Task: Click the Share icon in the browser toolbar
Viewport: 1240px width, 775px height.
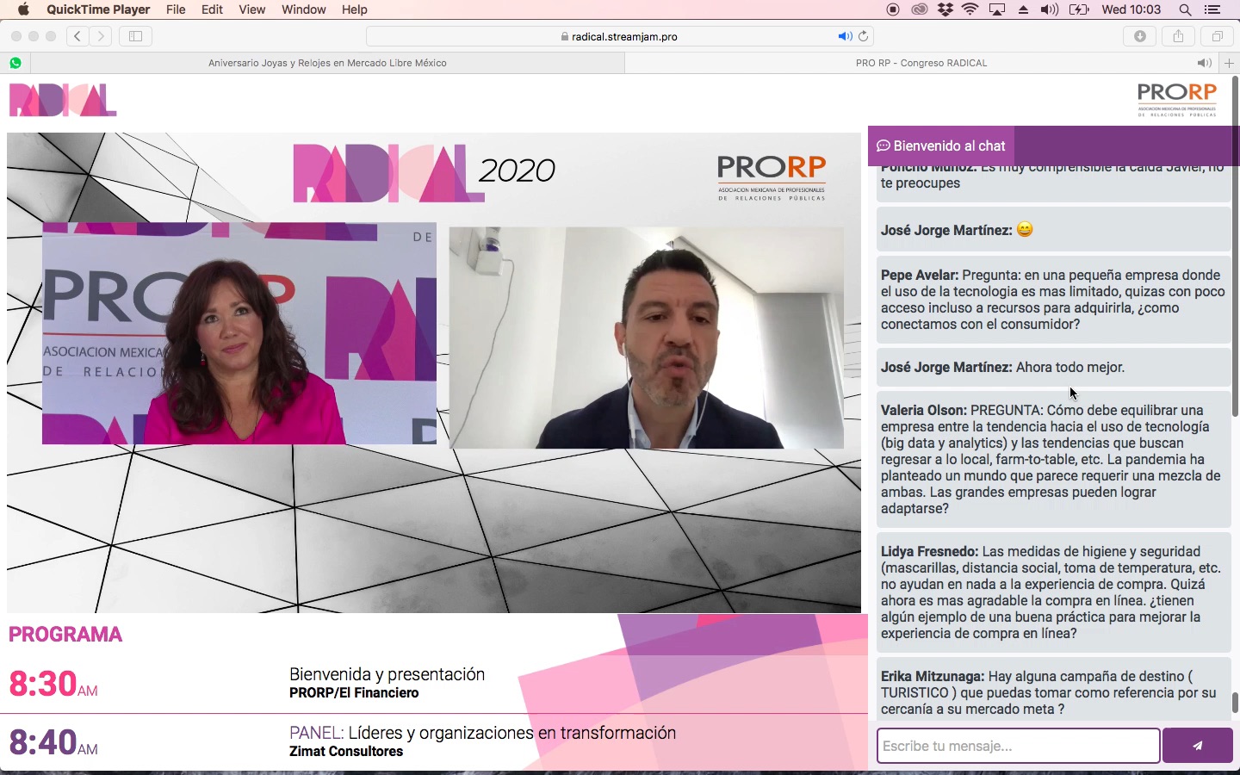Action: point(1179,36)
